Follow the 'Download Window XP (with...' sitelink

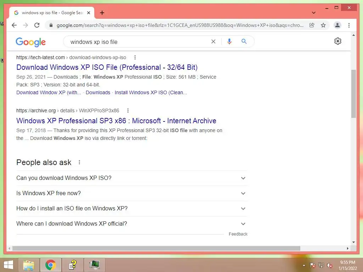(49, 92)
